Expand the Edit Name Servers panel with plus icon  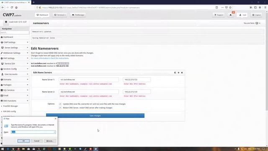[x=178, y=73]
